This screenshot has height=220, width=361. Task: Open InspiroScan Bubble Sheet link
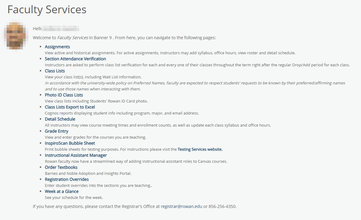tap(70, 143)
